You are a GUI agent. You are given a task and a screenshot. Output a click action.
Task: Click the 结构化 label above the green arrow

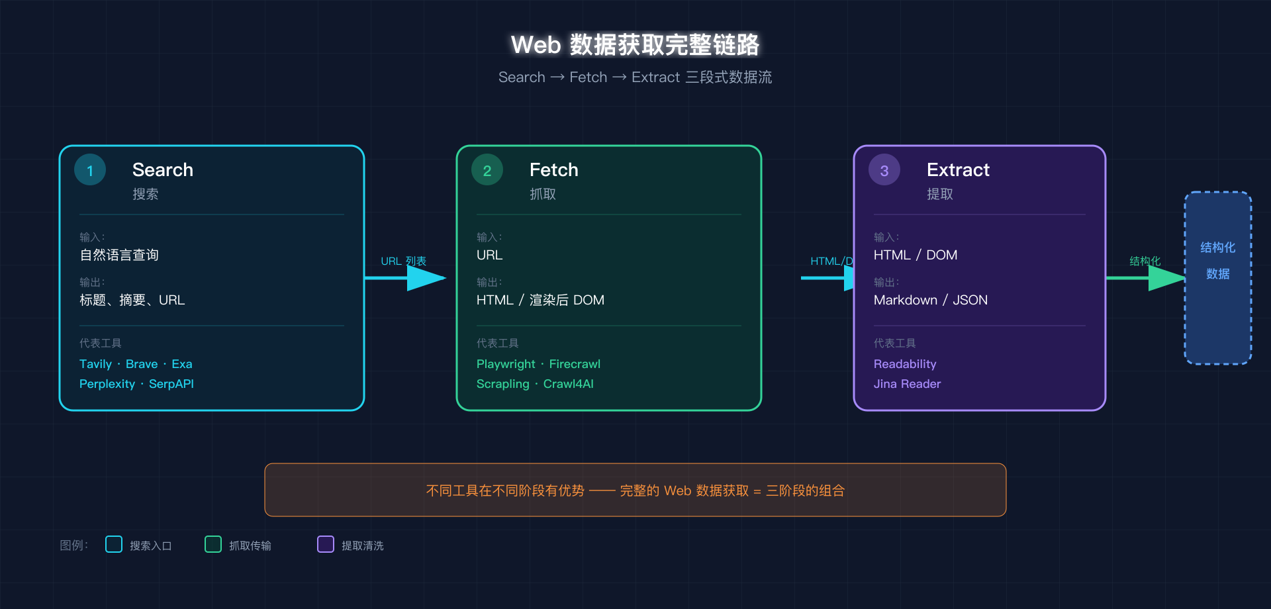pyautogui.click(x=1145, y=261)
